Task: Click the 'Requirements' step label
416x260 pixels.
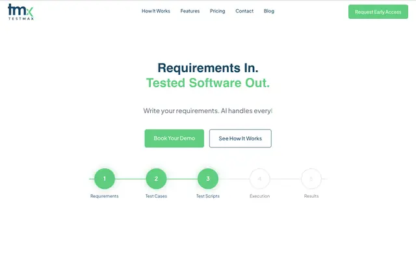Action: coord(104,196)
